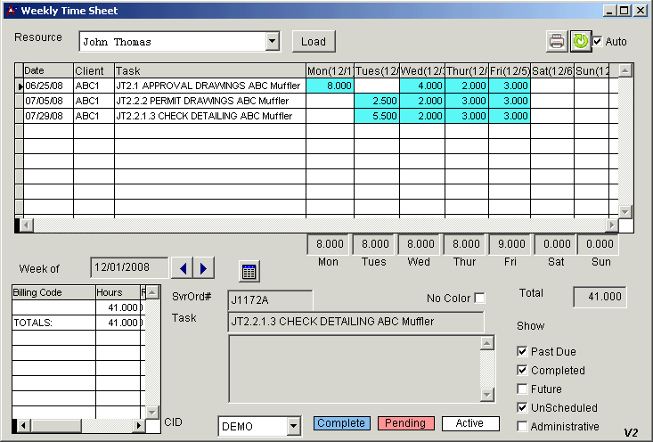The height and width of the screenshot is (442, 653).
Task: Expand the Resource dropdown
Action: pos(272,42)
